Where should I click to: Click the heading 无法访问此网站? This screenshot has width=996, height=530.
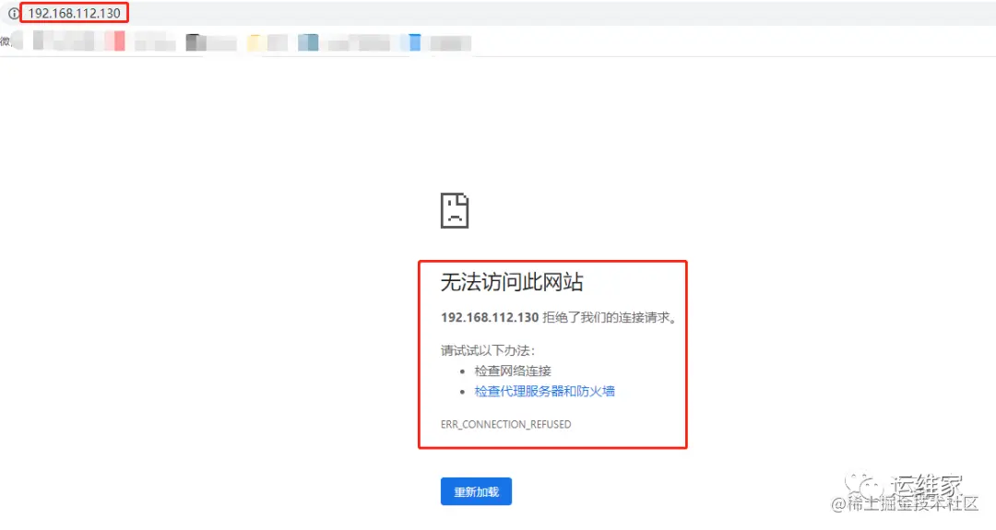click(x=512, y=282)
